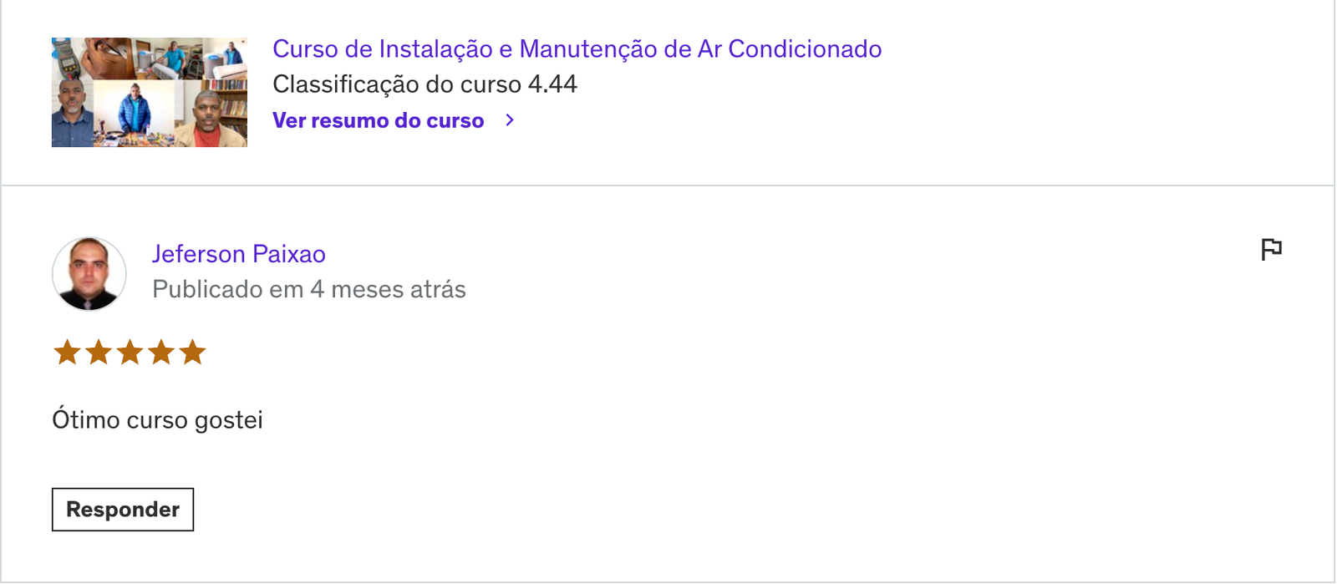Click the Classificação do curso 4.44 text
Image resolution: width=1337 pixels, height=584 pixels.
click(424, 84)
